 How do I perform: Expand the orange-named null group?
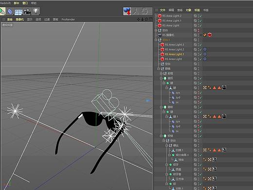pyautogui.click(x=156, y=40)
